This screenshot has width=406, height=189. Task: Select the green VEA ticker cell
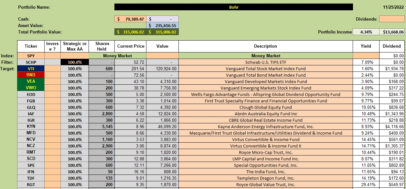31,81
